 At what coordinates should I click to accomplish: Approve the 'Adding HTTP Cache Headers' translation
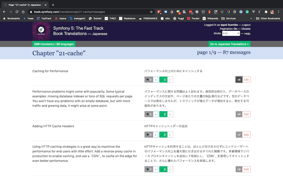point(170,135)
